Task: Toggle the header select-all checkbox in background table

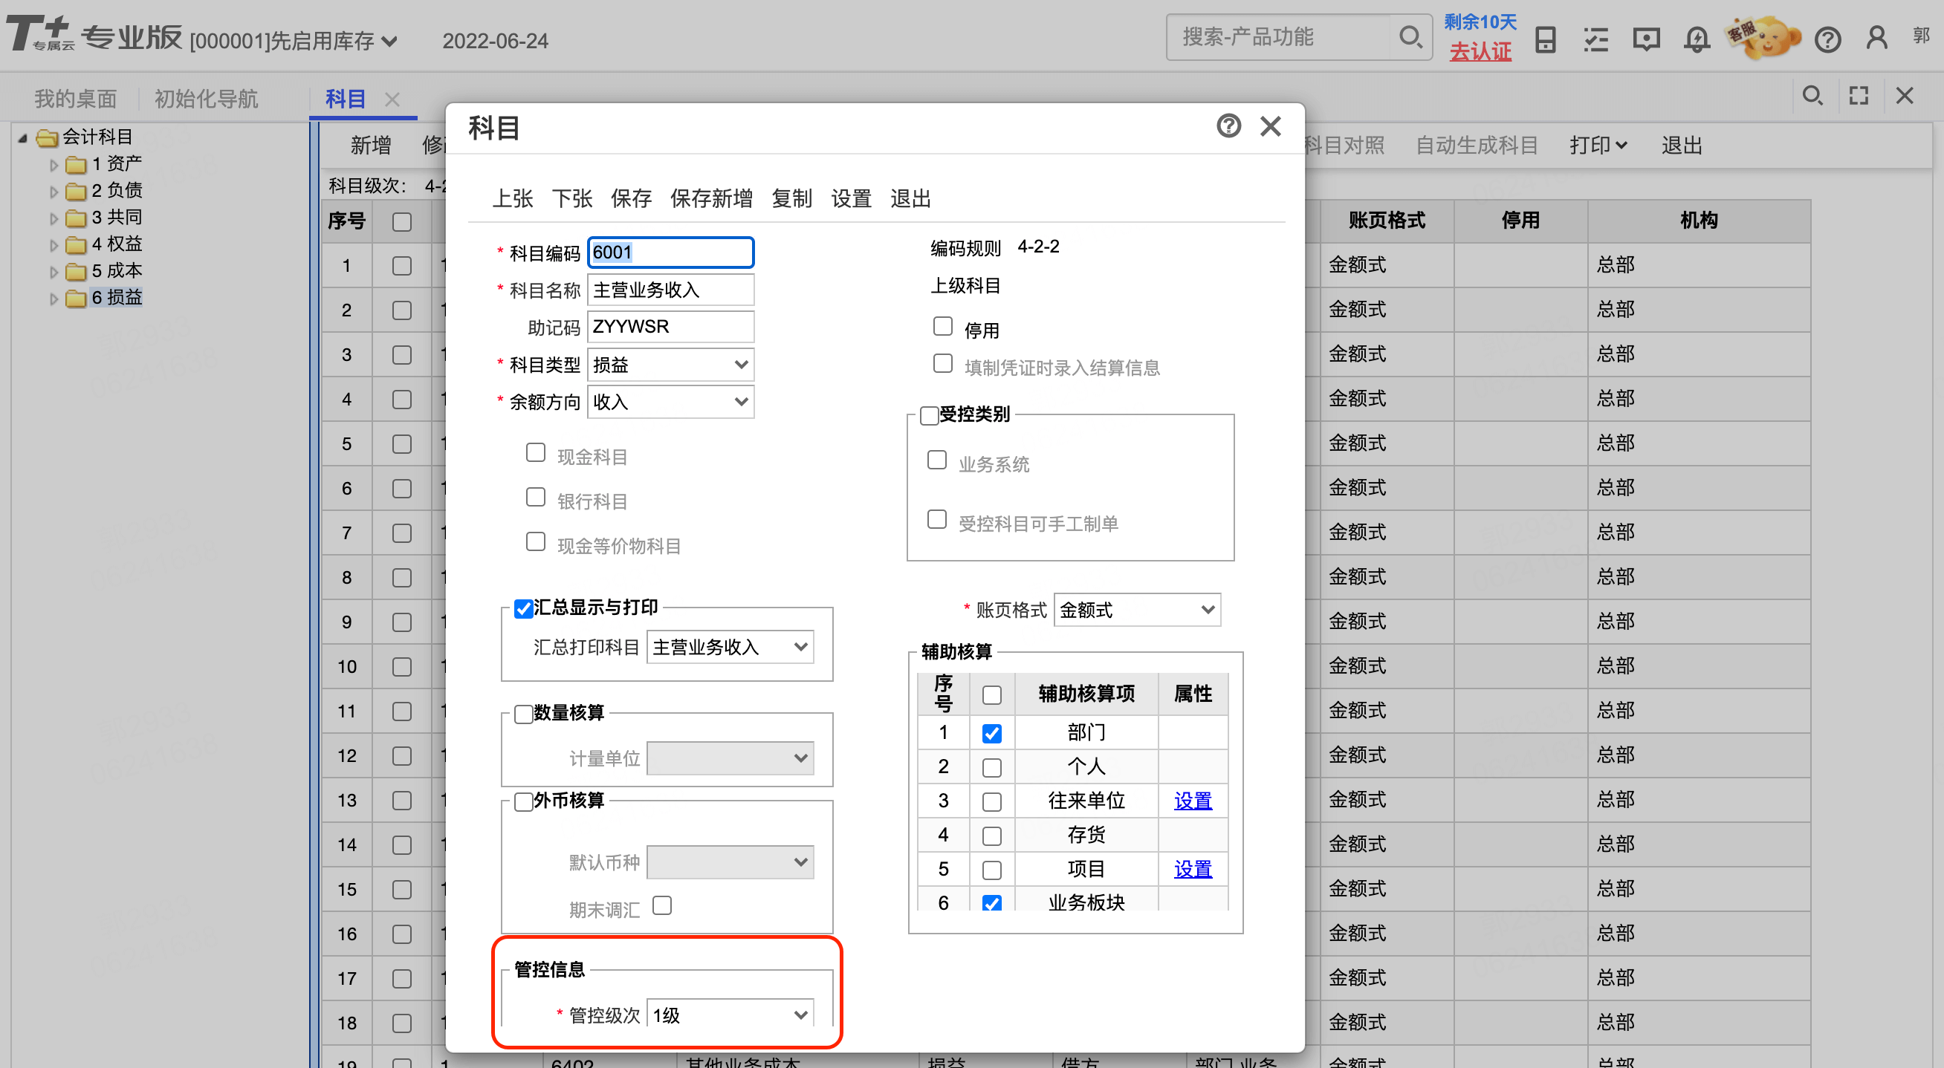Action: 401,222
